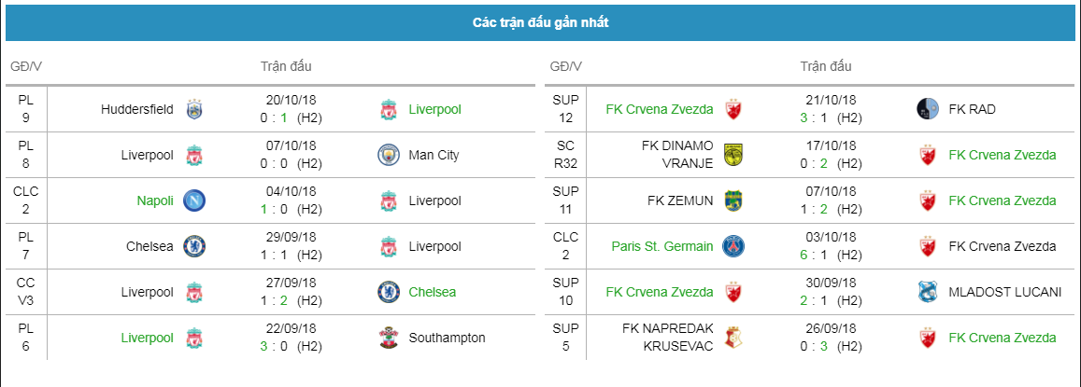Click the Man City club crest

point(389,155)
